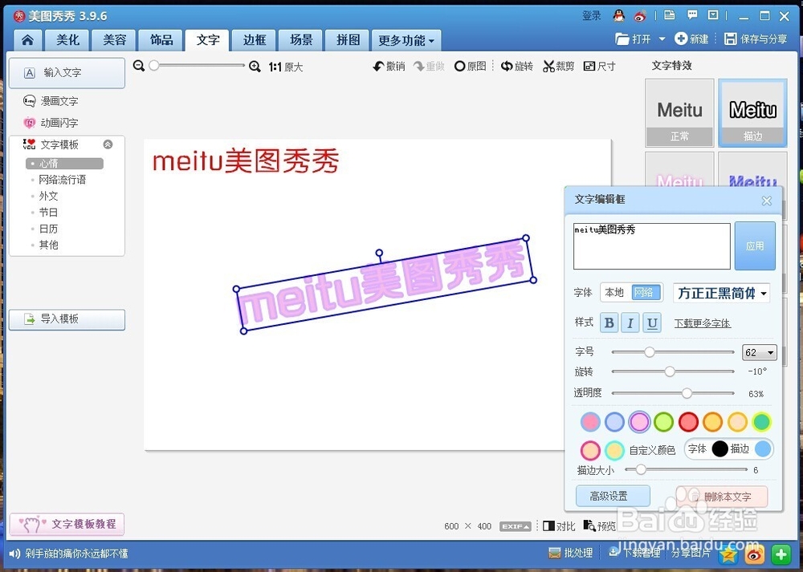
Task: Open the 尺寸 resize tool
Action: (x=600, y=66)
